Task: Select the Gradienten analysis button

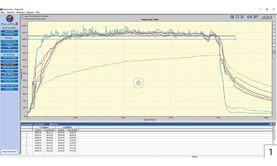Action: [10, 71]
